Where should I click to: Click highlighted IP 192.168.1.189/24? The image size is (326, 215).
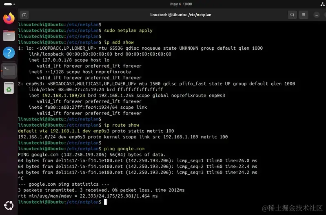[64, 95]
